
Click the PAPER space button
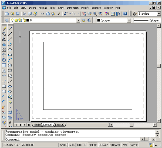tap(134, 145)
